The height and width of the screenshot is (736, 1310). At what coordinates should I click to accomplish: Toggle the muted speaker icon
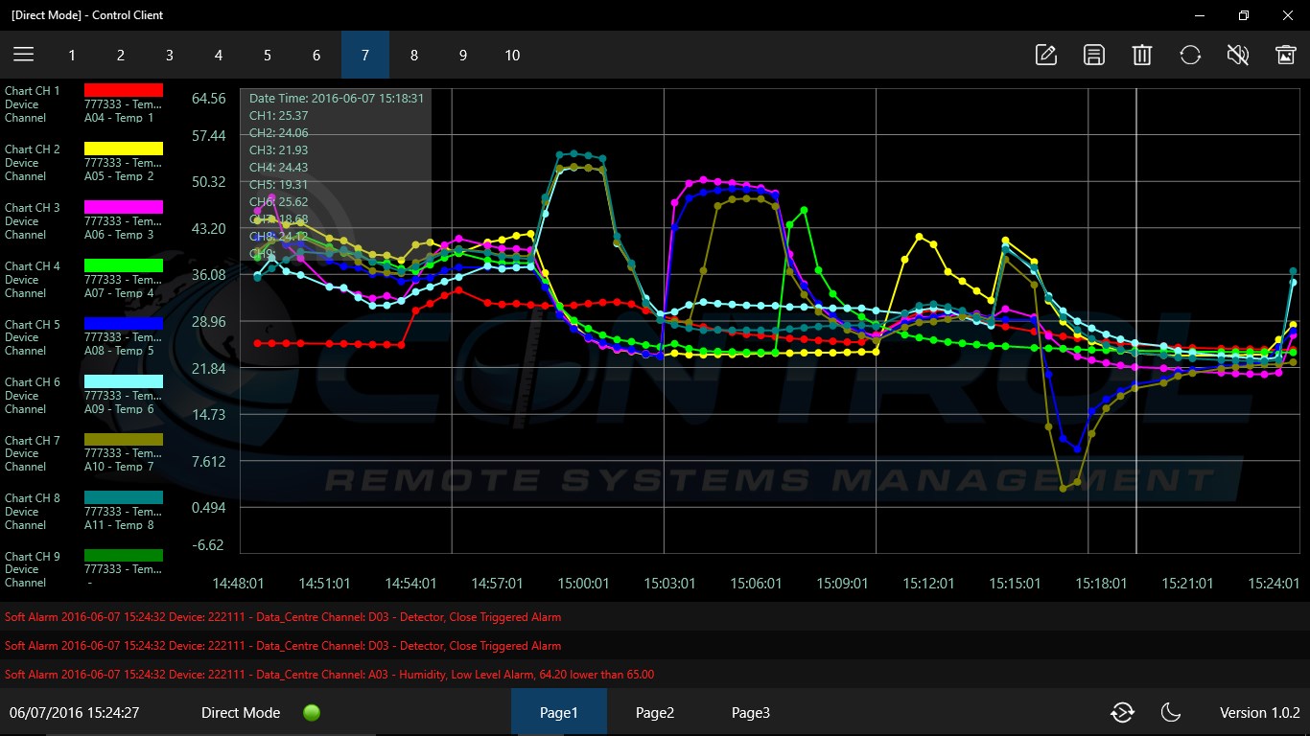[x=1238, y=55]
